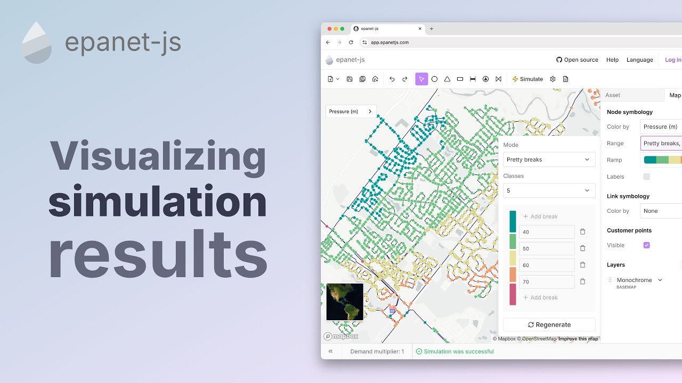Click the satellite basemap thumbnail

pos(345,302)
